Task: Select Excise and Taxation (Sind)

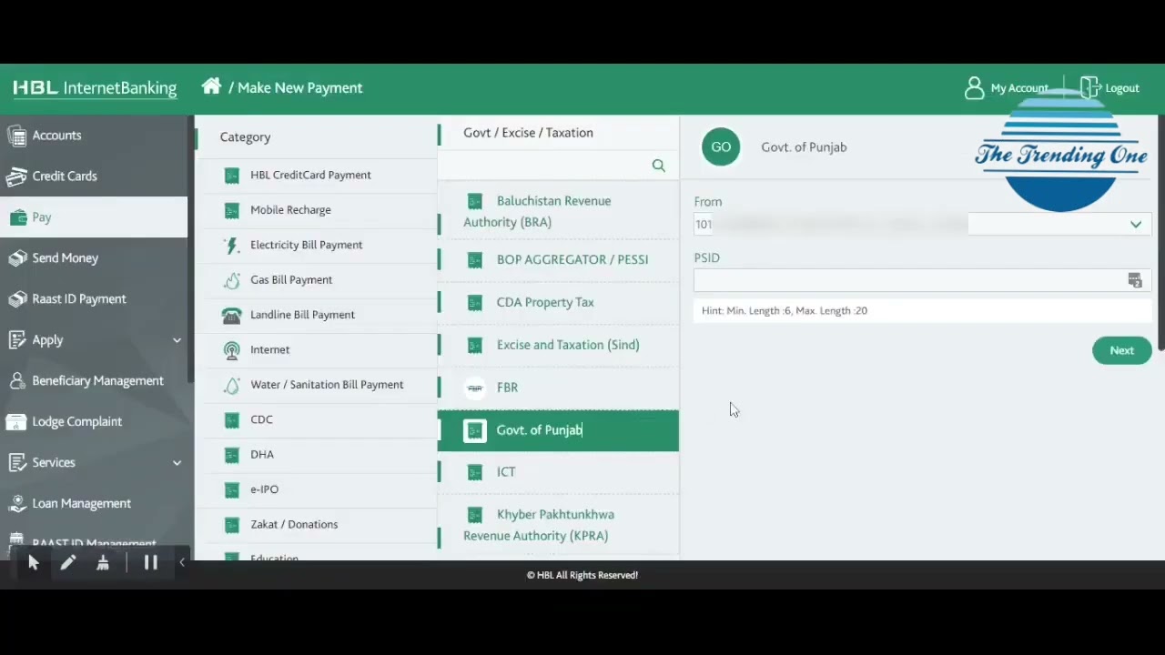Action: pyautogui.click(x=558, y=346)
